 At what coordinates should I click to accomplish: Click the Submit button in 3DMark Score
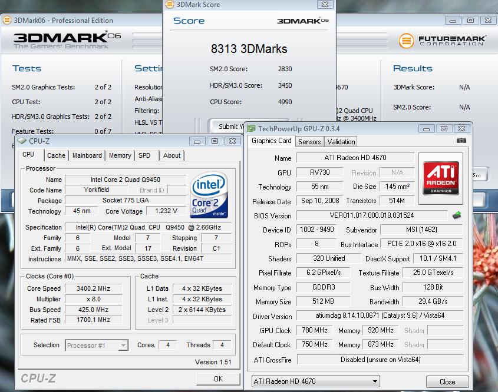226,126
